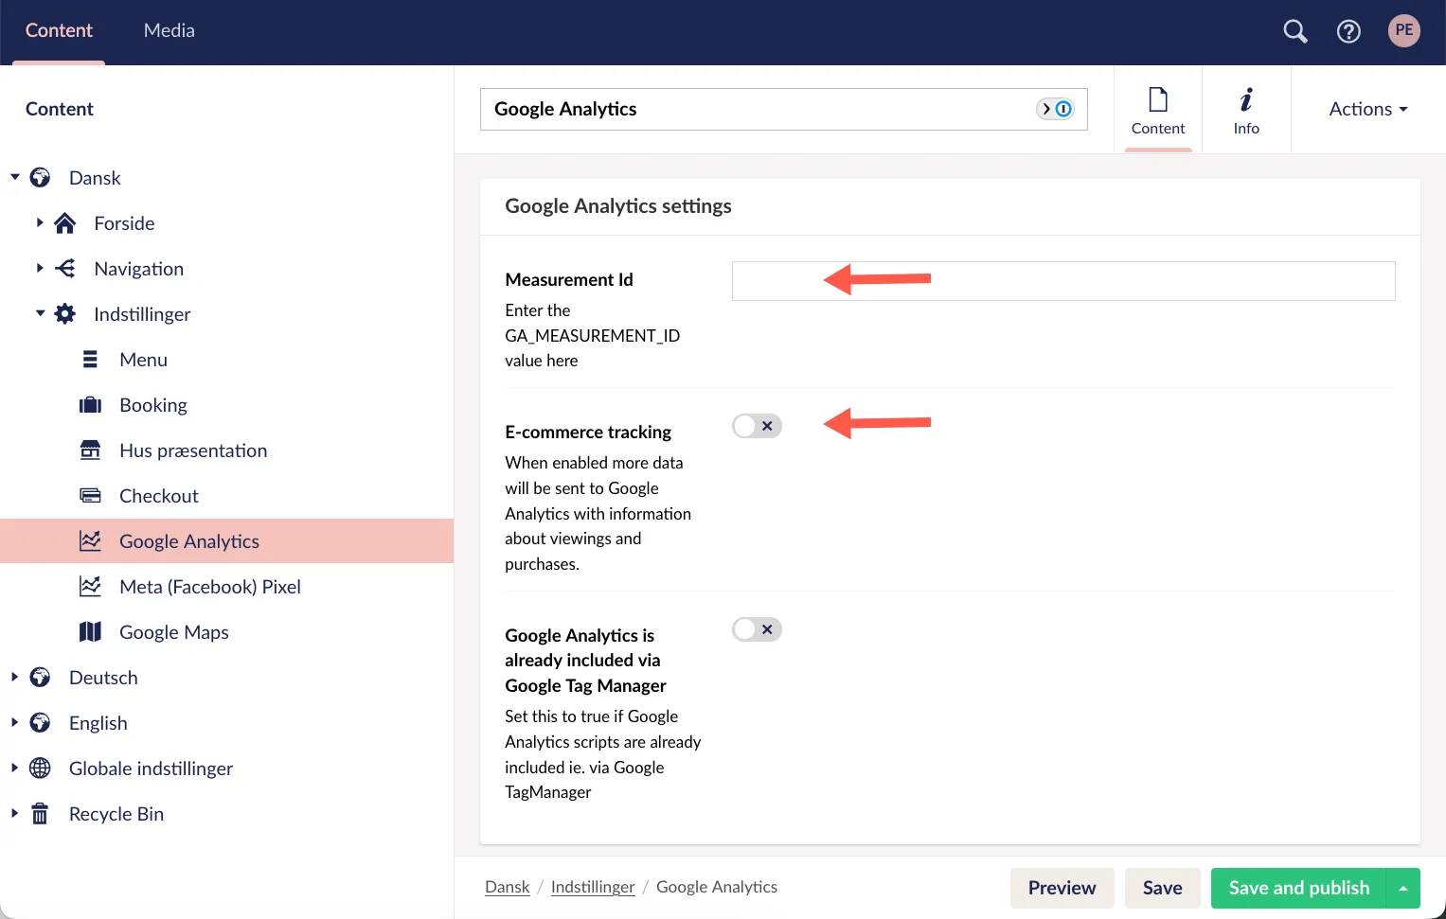
Task: Enable the E-commerce tracking toggle
Action: [756, 426]
